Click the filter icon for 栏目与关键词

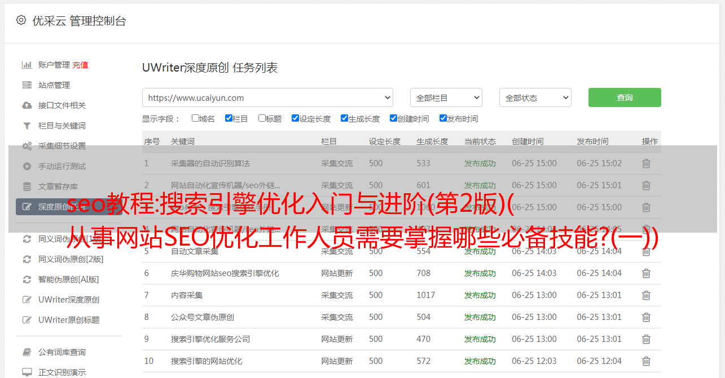click(x=27, y=126)
